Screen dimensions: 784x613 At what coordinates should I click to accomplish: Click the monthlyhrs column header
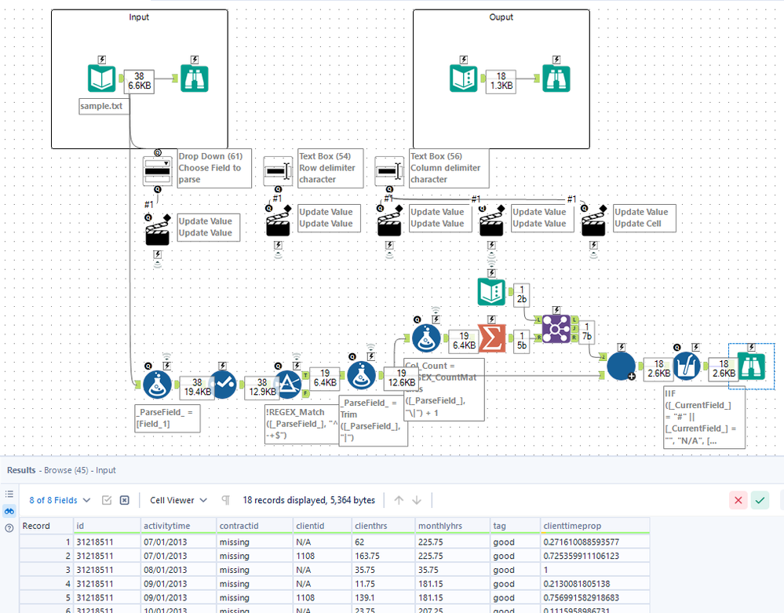pos(453,526)
